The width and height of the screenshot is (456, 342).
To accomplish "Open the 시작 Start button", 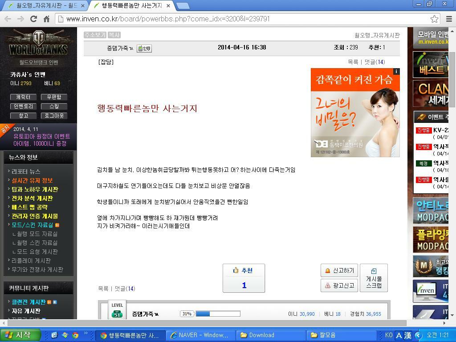I will pos(20,335).
